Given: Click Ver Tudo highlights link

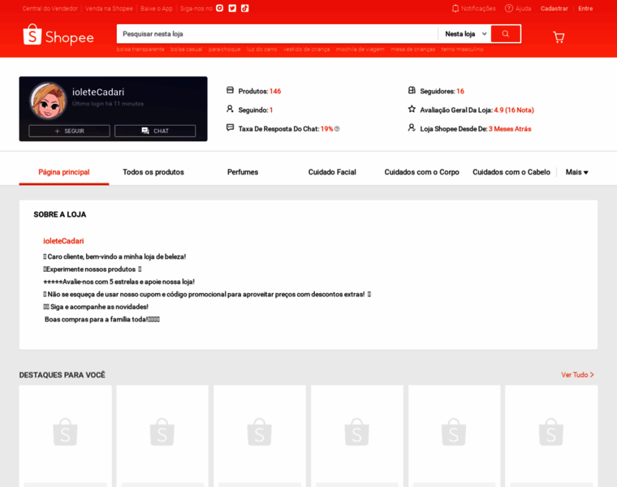Looking at the screenshot, I should coord(577,375).
